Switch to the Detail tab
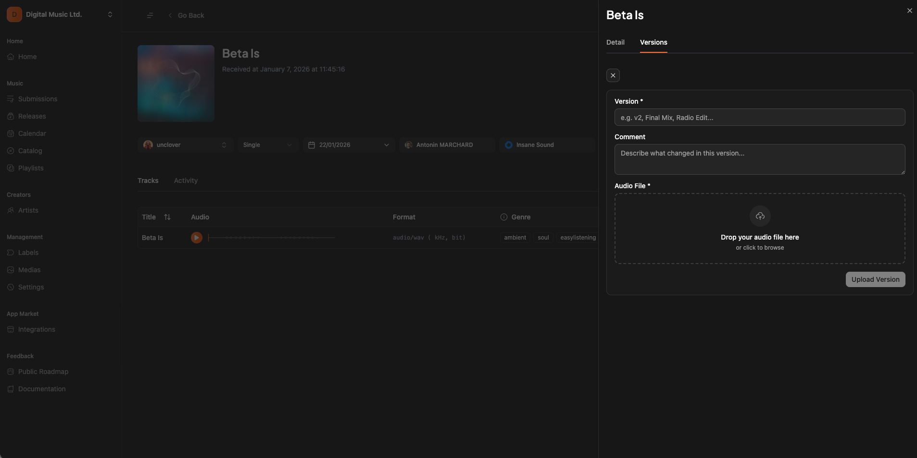The image size is (917, 458). pos(616,42)
